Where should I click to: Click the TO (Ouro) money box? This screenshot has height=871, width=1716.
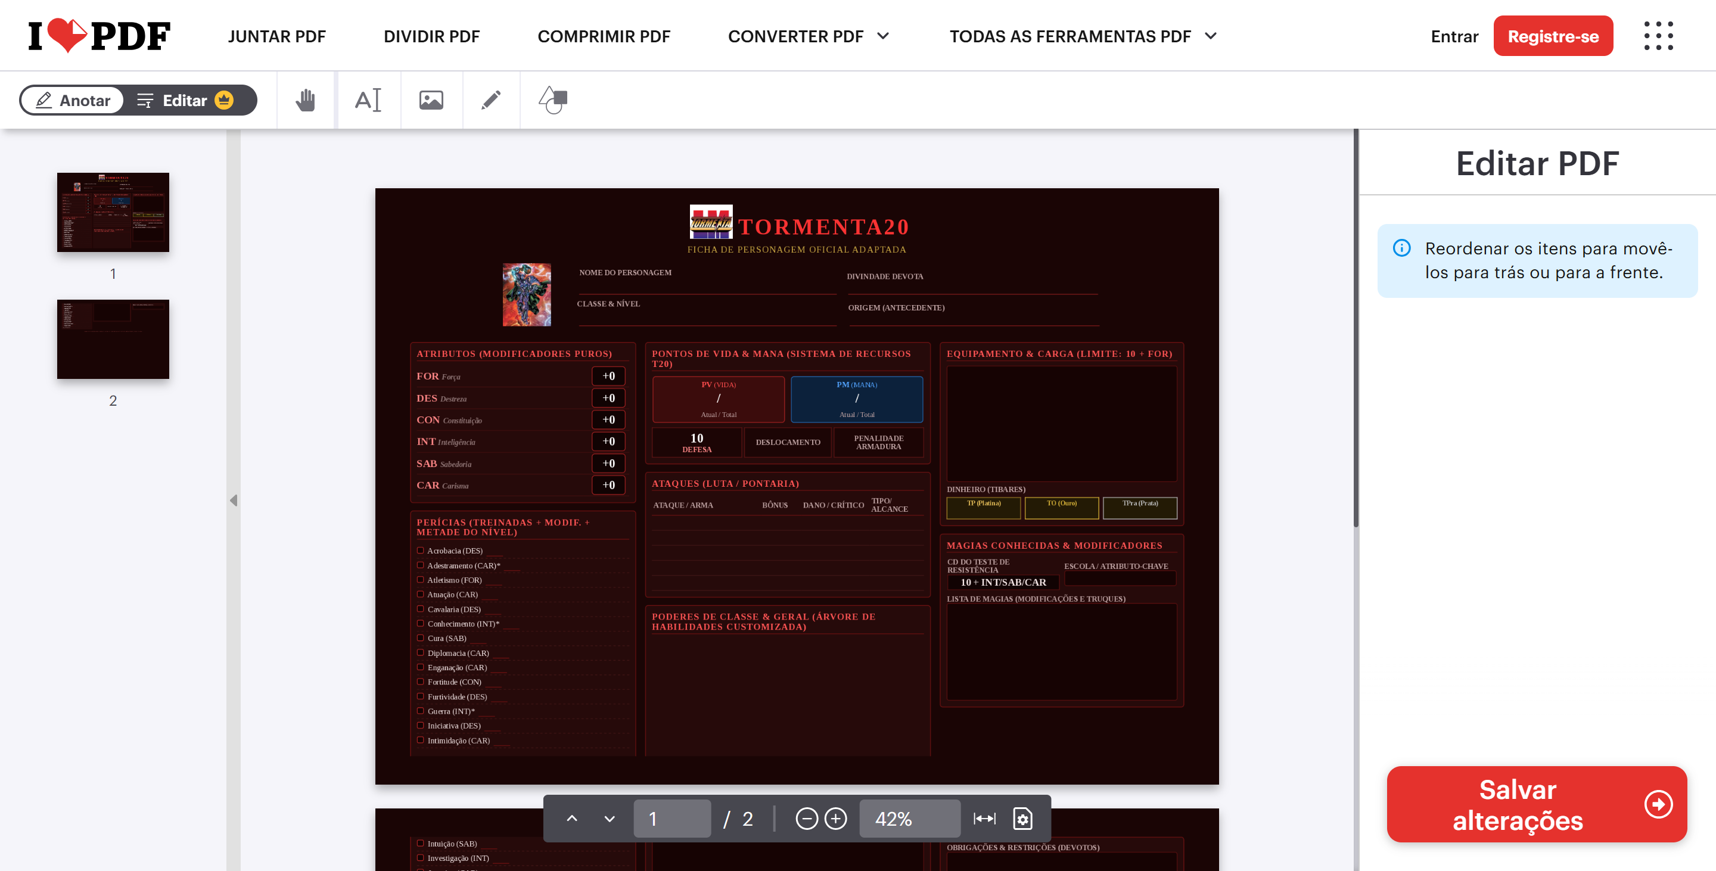1061,508
